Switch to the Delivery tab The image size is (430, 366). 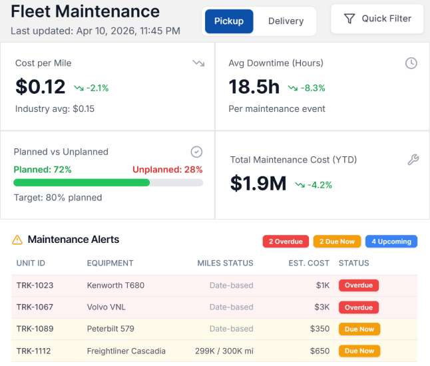click(286, 21)
